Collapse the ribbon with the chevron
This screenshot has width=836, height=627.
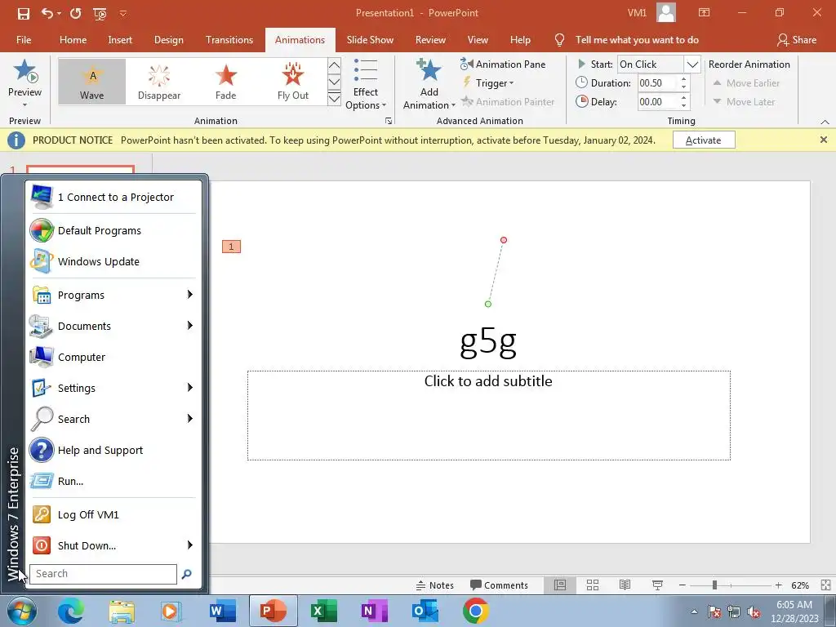click(x=825, y=122)
